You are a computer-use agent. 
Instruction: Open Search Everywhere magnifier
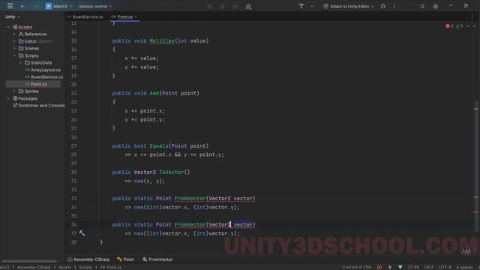(x=422, y=6)
